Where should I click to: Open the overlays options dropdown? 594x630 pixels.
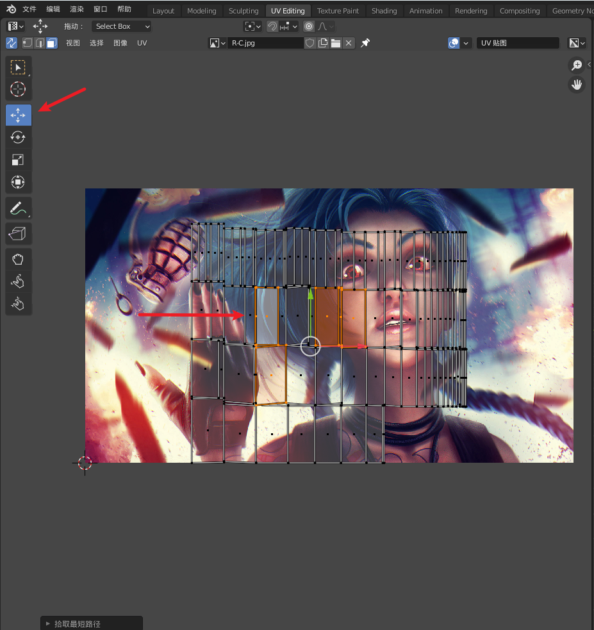[x=466, y=43]
